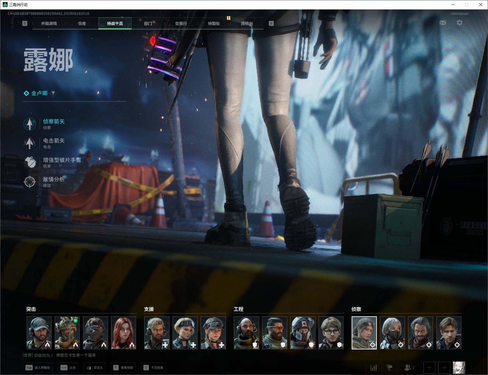Click the Q key previous-tab icon

pos(25,23)
